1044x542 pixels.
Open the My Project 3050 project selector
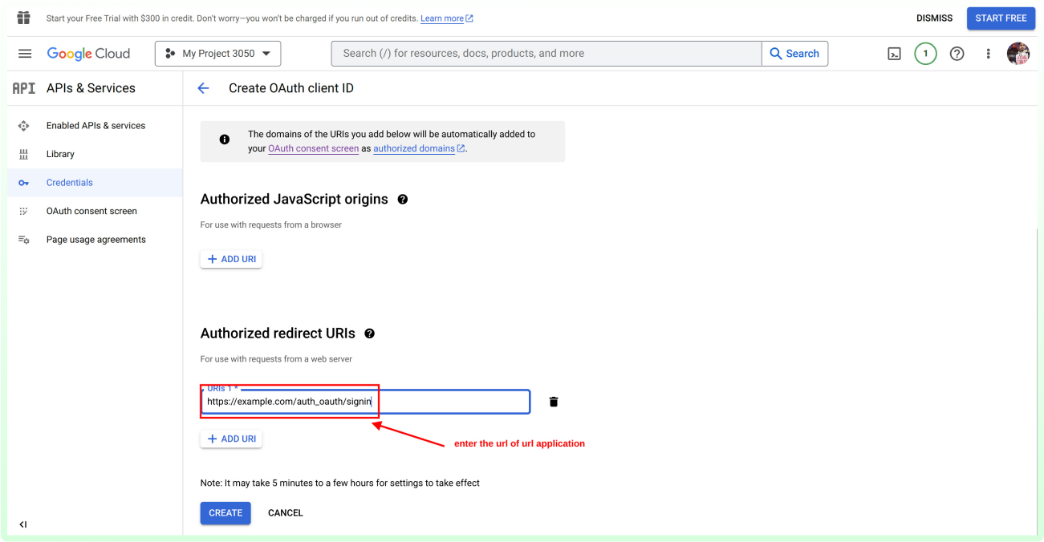click(217, 53)
